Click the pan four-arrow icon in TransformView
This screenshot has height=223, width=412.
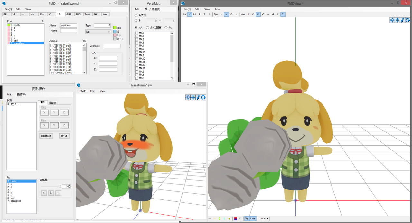(193, 97)
